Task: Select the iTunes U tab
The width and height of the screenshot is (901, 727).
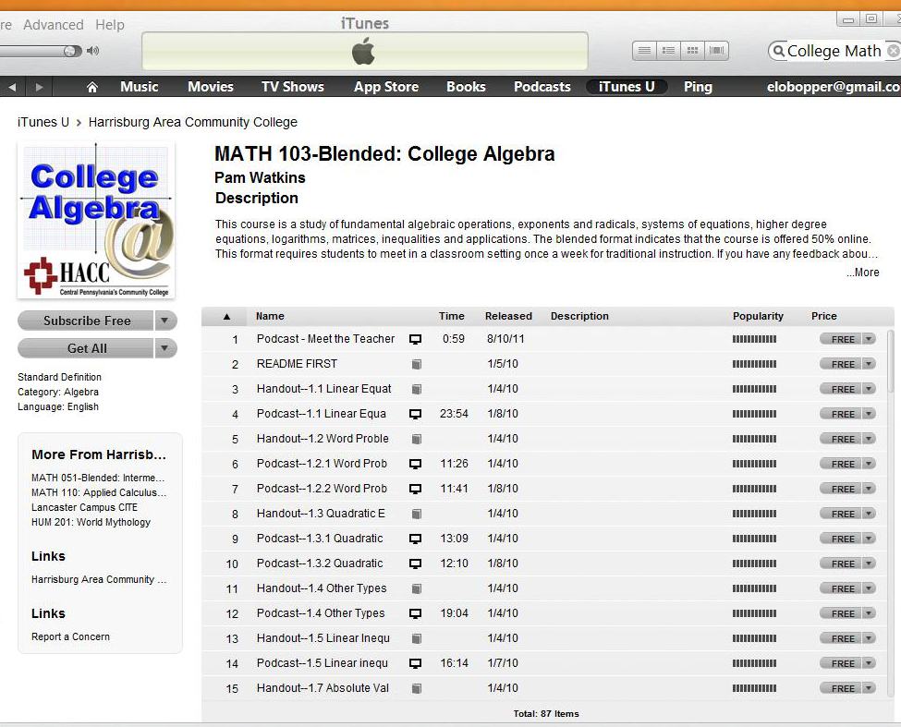Action: tap(627, 87)
